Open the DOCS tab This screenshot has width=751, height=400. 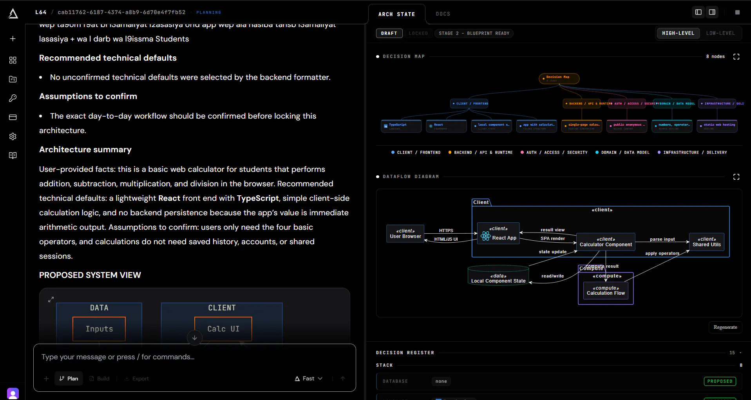(443, 14)
